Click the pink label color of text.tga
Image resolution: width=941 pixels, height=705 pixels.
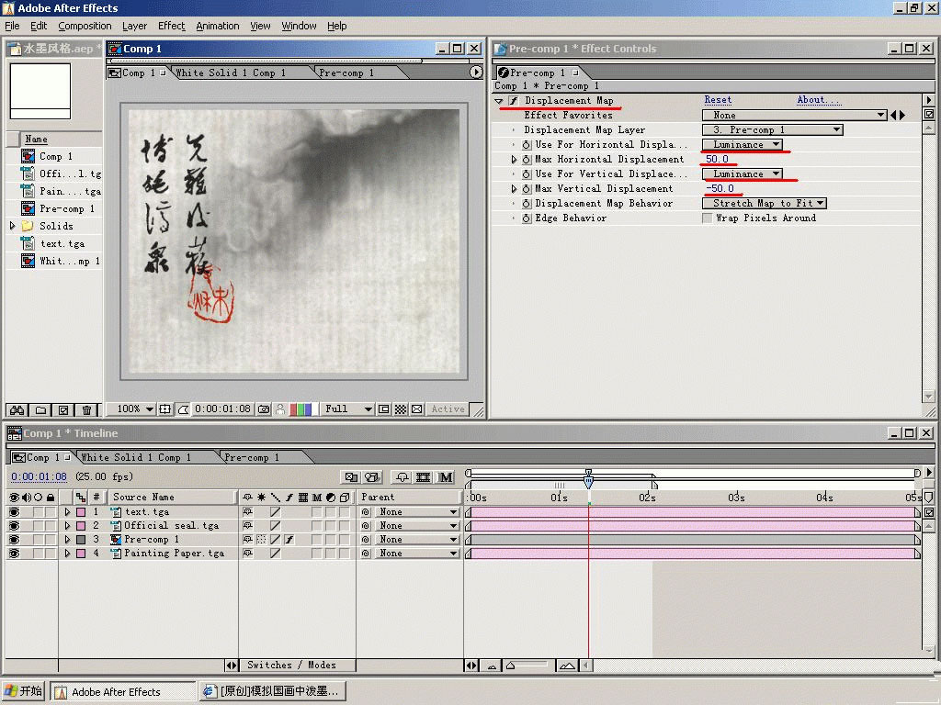pyautogui.click(x=81, y=512)
